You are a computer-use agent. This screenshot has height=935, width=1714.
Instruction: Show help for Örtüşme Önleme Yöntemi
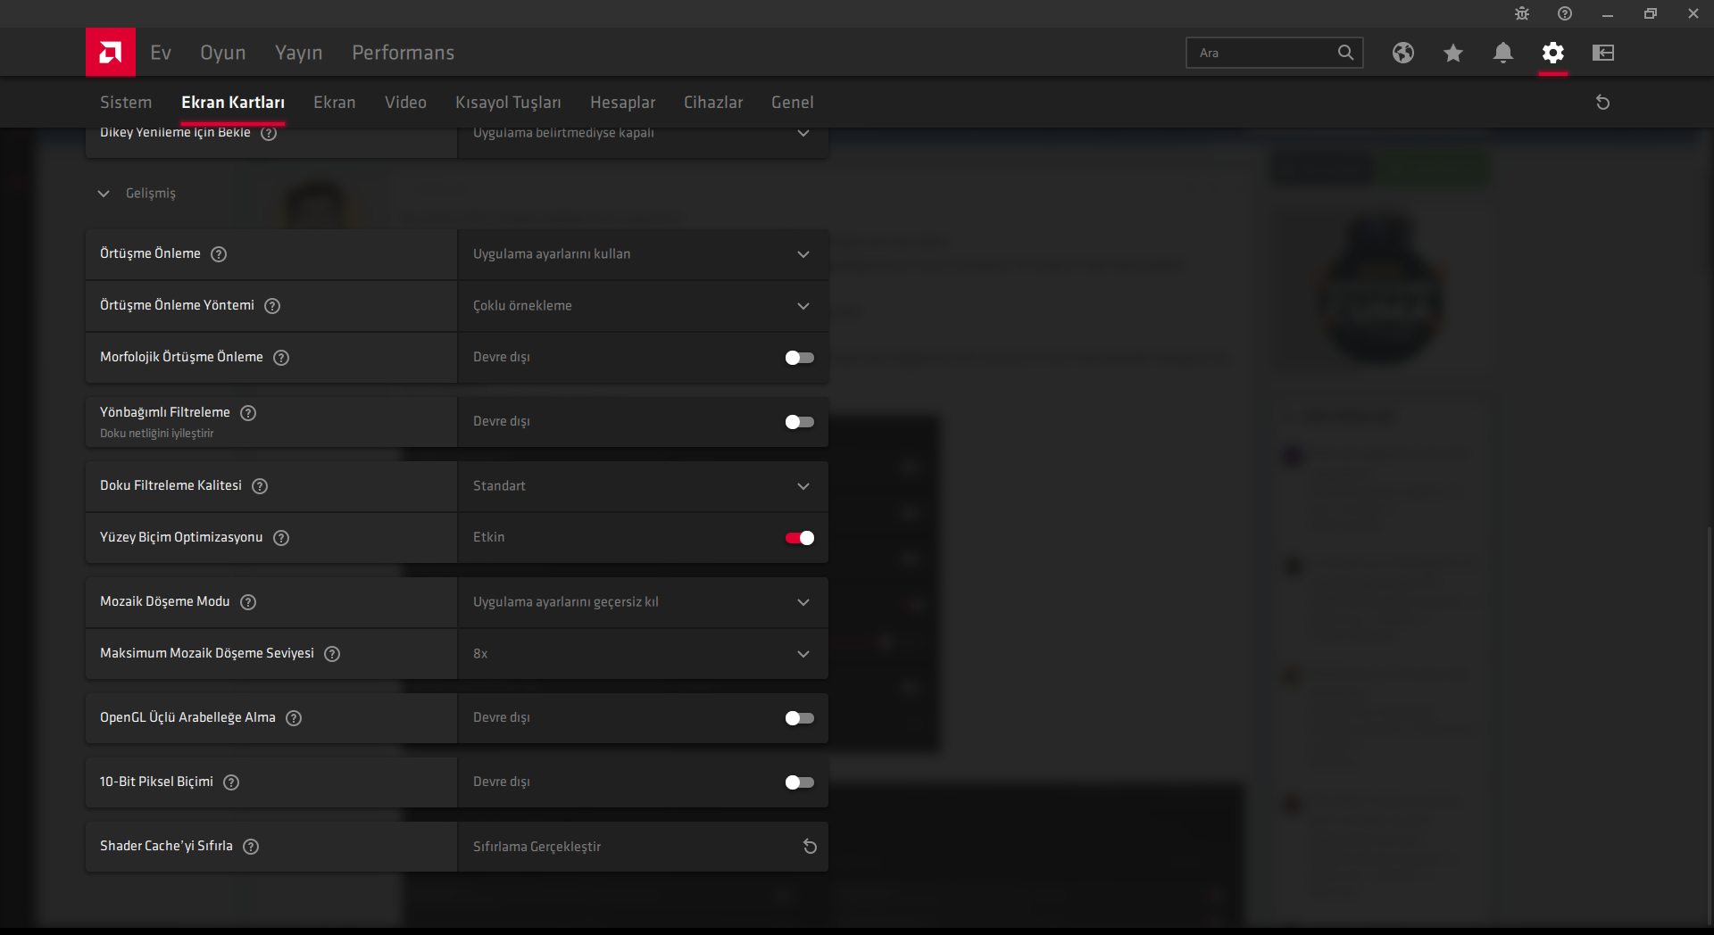coord(272,306)
